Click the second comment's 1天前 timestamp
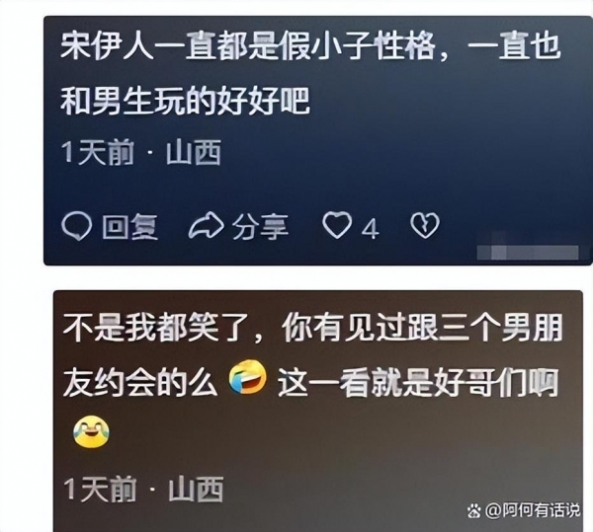593x532 pixels. [x=100, y=489]
